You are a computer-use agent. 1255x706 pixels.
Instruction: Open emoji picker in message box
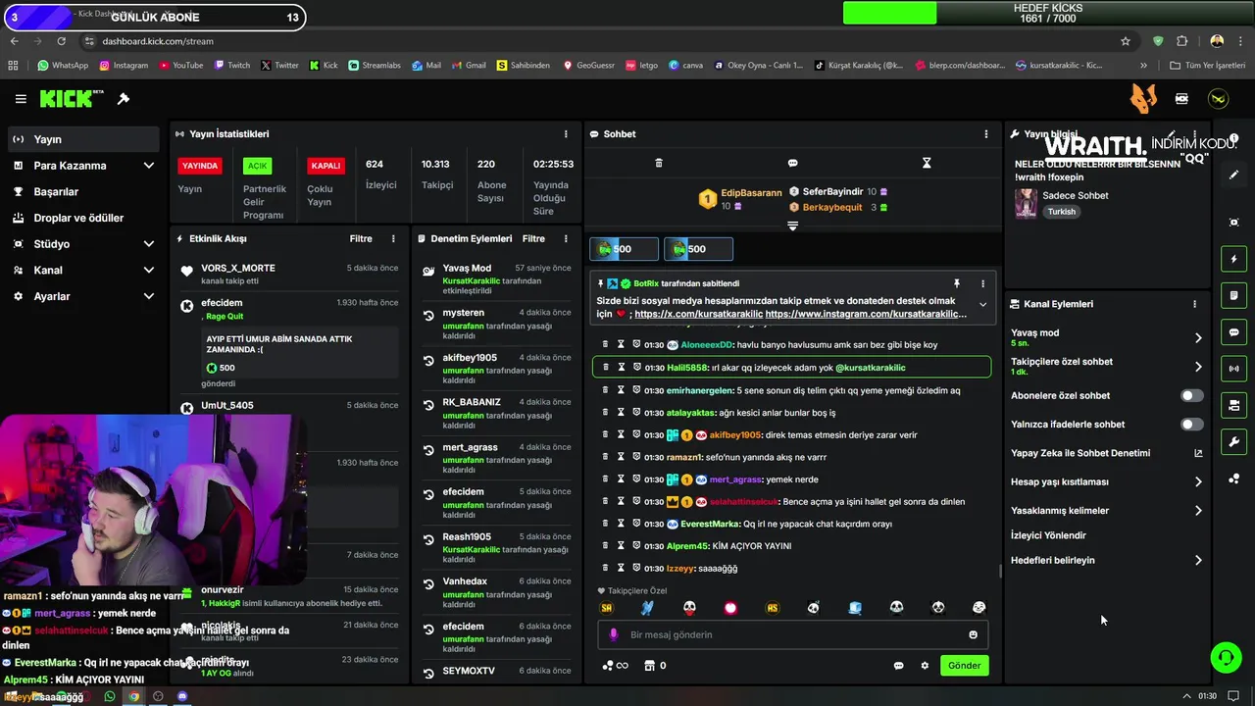973,634
